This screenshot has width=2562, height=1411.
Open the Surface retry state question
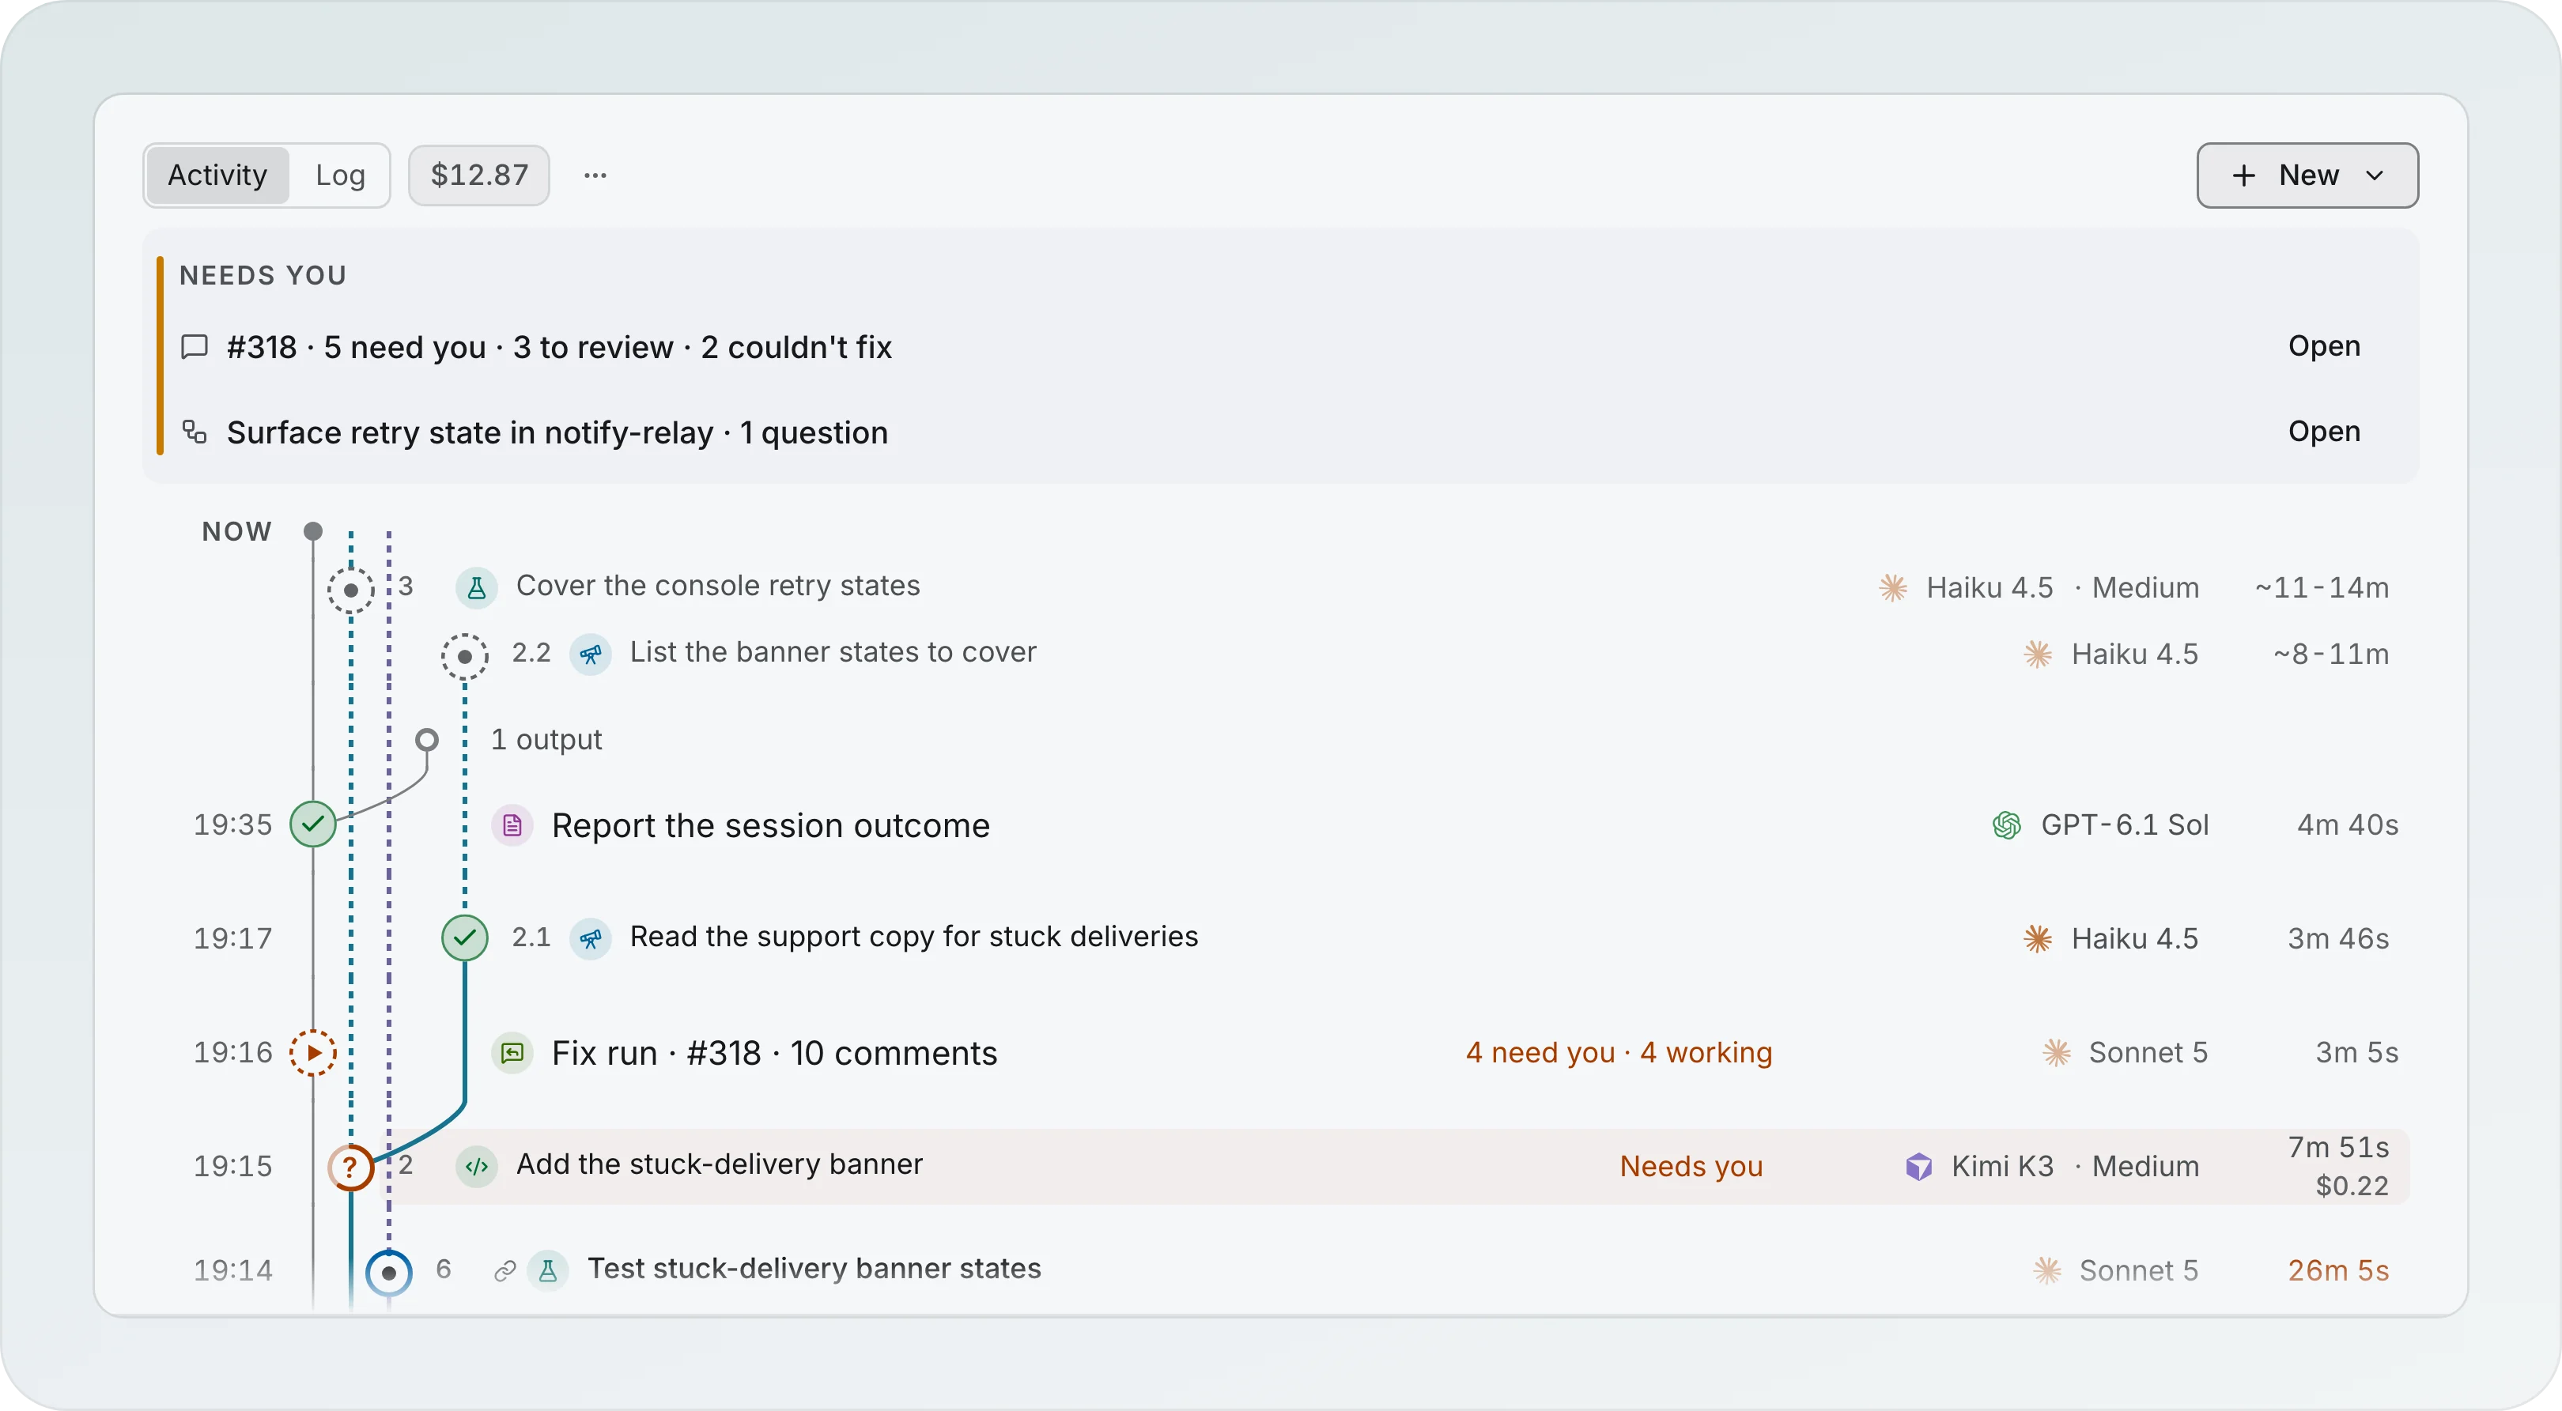coord(2323,432)
